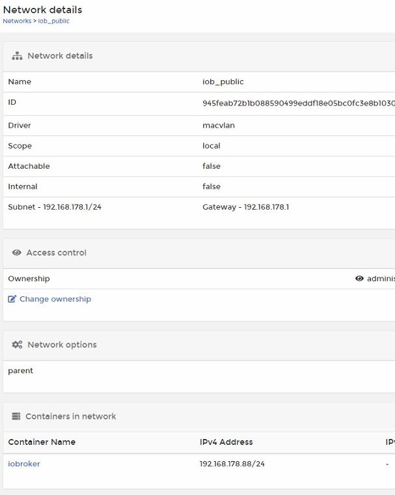
Task: Click the Gateway 192.168.178.1 cell
Action: (x=245, y=207)
